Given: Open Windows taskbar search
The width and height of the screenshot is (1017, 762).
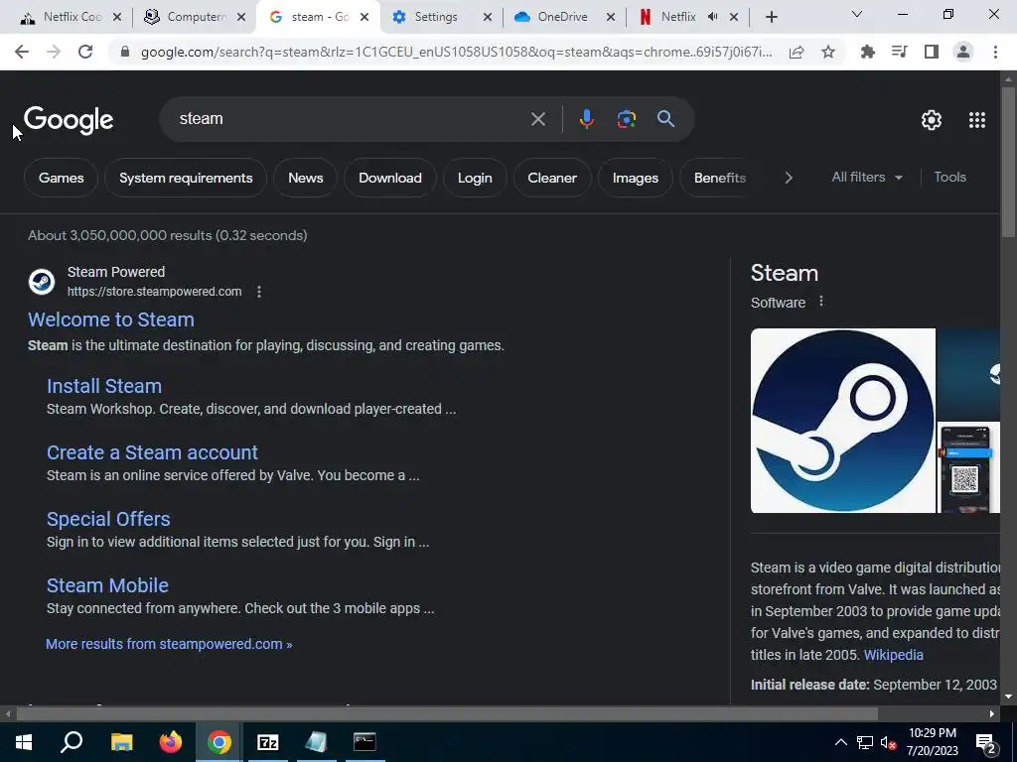Looking at the screenshot, I should click(x=72, y=742).
